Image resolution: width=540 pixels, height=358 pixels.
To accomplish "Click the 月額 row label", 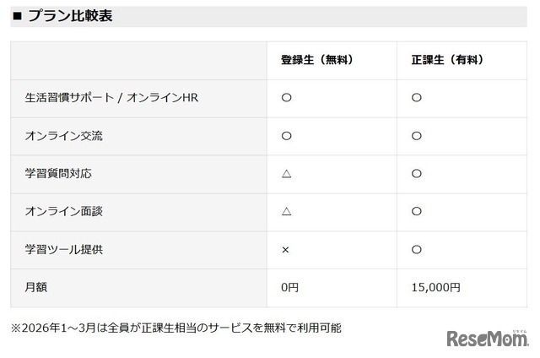I will [x=36, y=288].
